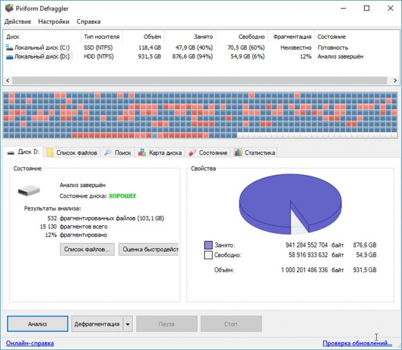Click the drive icon on the Диск D: tab
The width and height of the screenshot is (402, 350).
tap(11, 153)
